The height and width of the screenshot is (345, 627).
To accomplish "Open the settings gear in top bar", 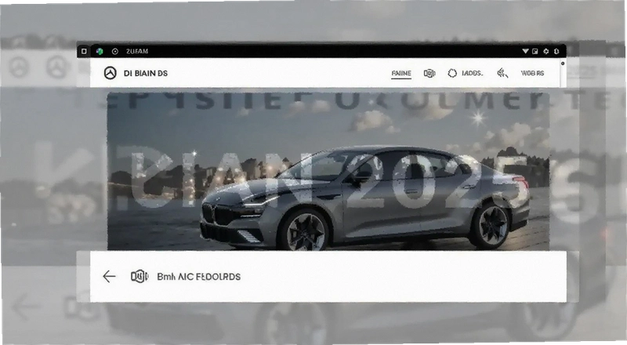I will 545,51.
